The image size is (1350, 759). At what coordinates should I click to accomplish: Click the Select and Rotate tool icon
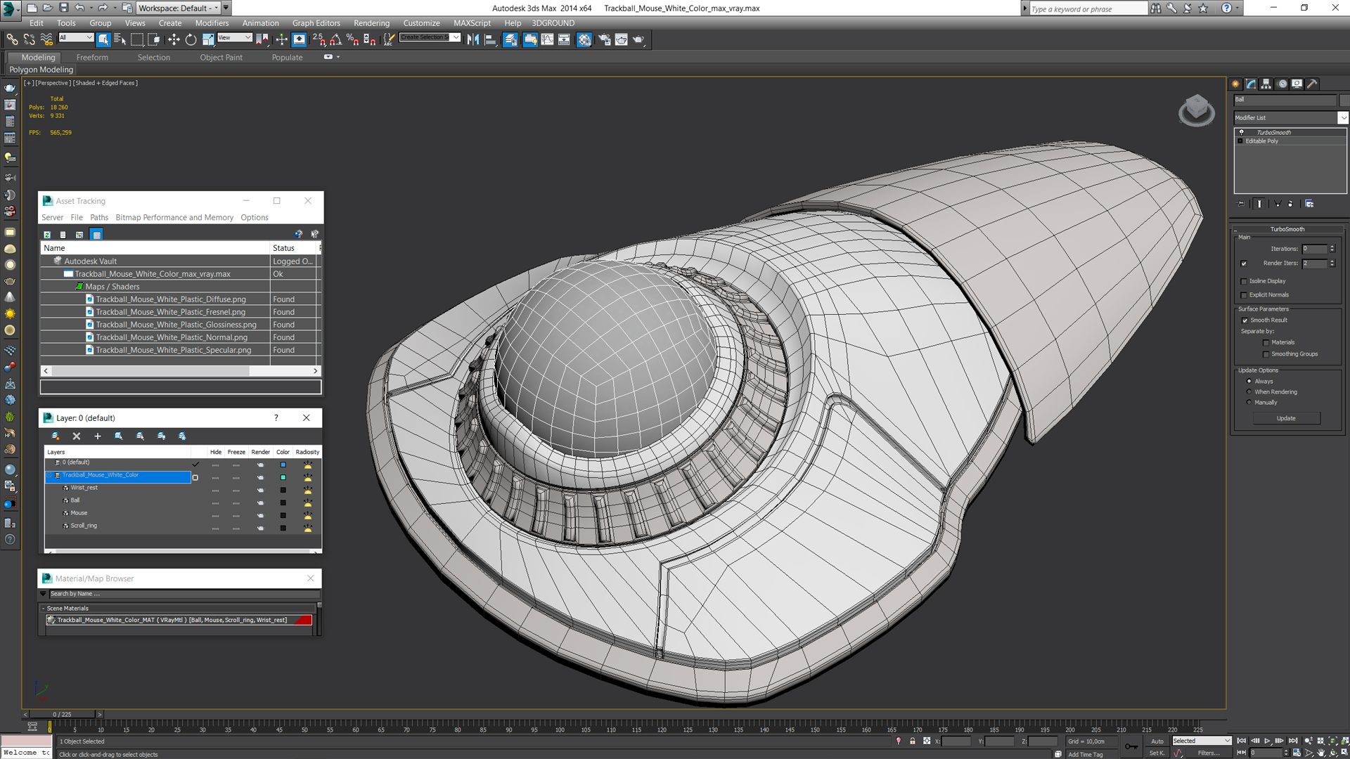[189, 39]
